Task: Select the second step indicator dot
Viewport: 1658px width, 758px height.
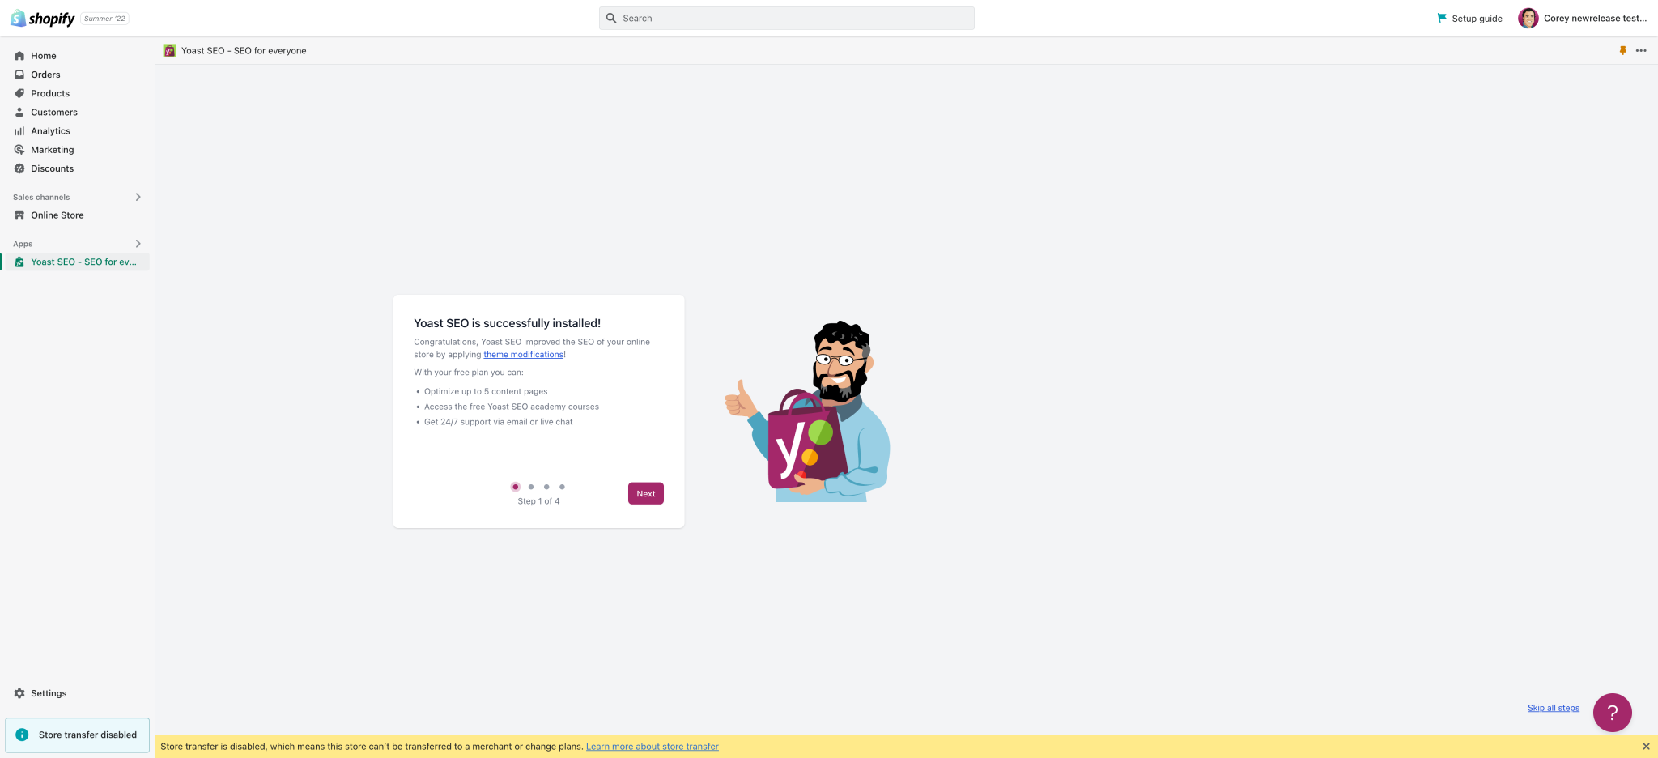Action: 531,487
